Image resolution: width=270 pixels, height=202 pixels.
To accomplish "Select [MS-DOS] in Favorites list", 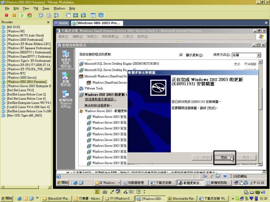I will click(13, 27).
